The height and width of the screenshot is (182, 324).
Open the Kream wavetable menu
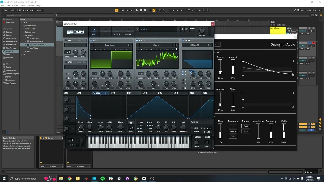click(156, 45)
